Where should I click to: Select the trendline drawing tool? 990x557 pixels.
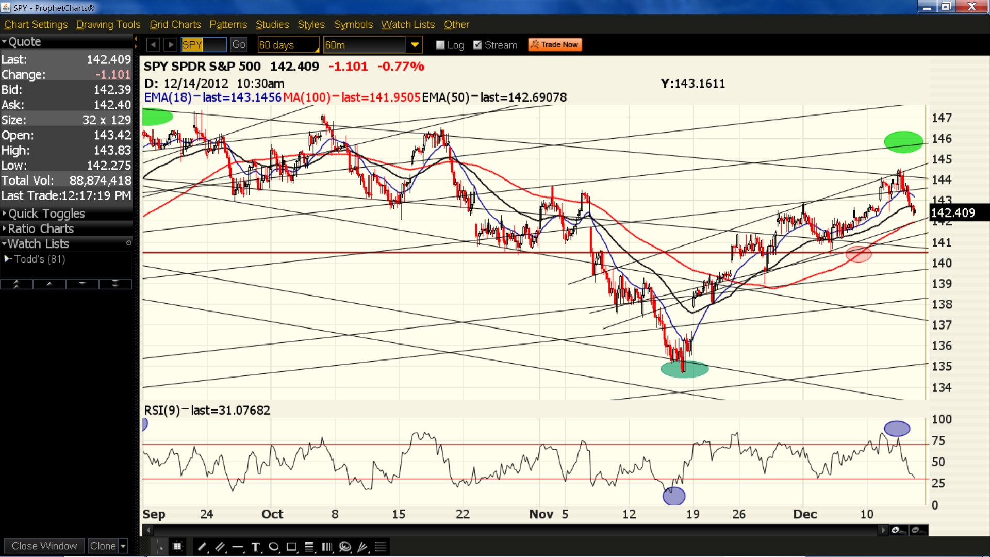pyautogui.click(x=203, y=547)
